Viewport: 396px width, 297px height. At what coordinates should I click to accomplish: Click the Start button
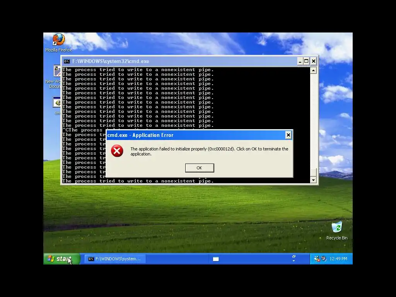coord(62,259)
